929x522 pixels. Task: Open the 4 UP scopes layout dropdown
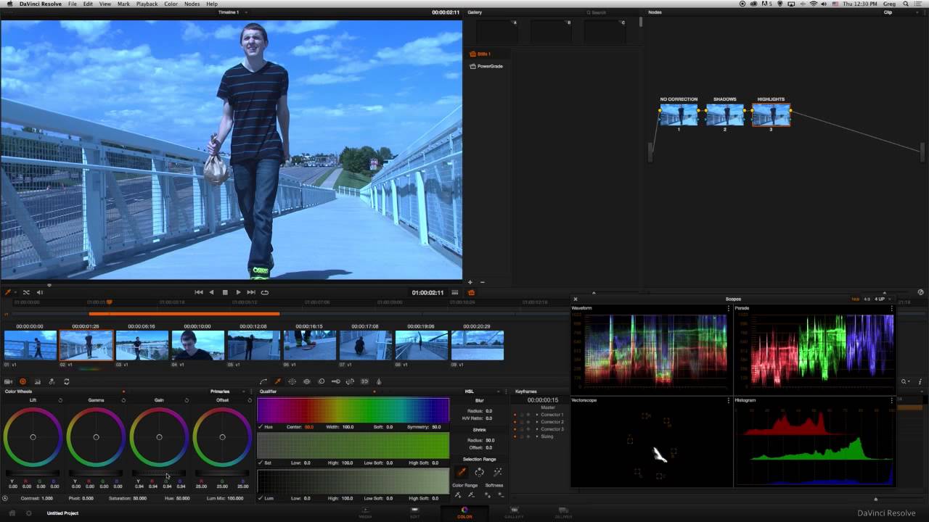point(883,299)
